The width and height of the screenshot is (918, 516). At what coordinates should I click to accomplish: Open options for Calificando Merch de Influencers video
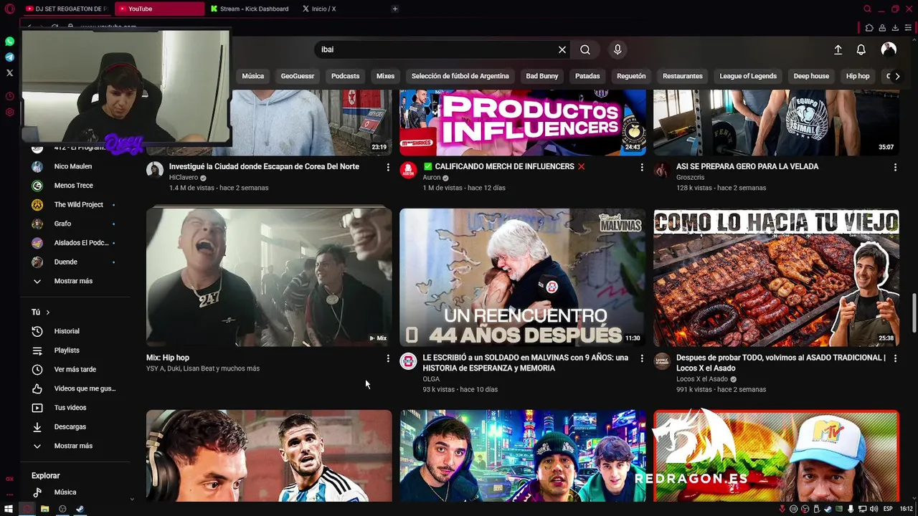pyautogui.click(x=642, y=167)
